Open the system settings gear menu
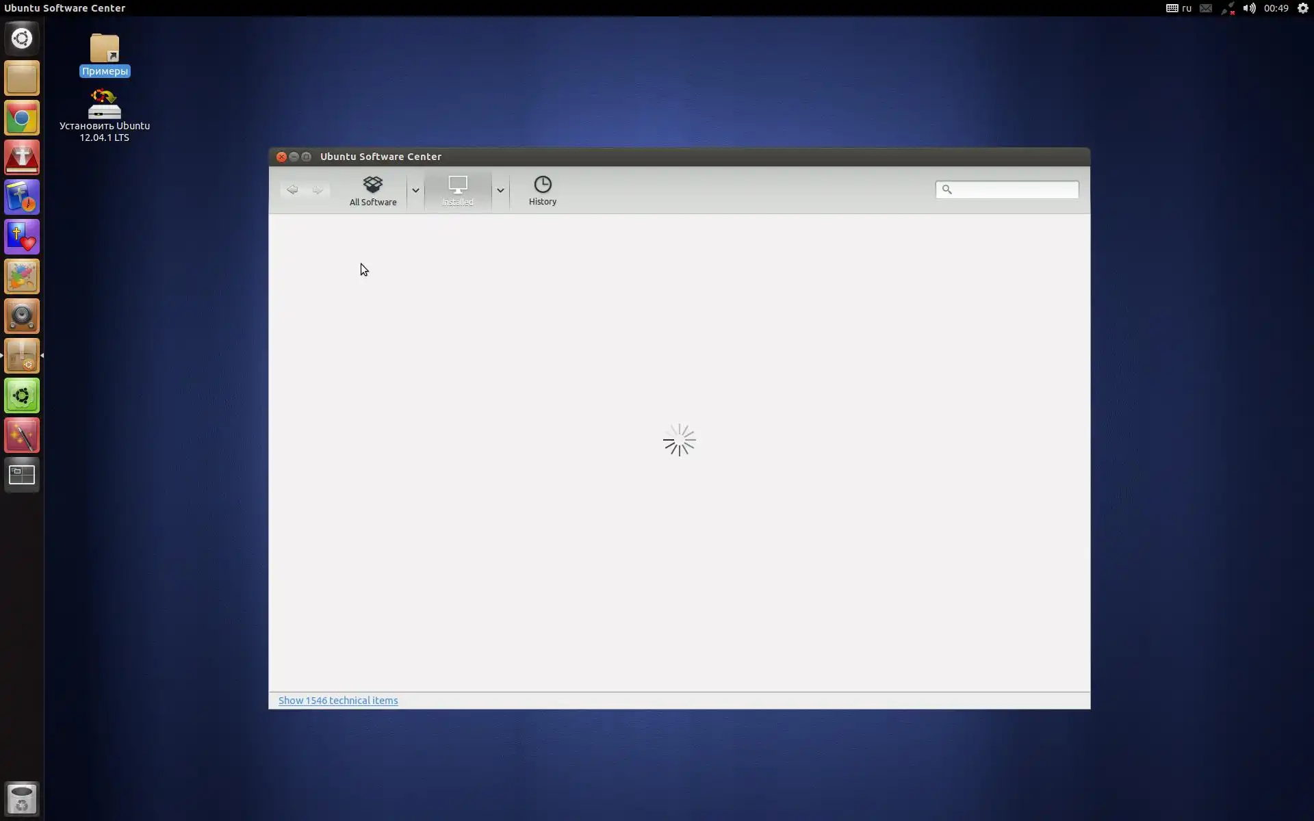The height and width of the screenshot is (821, 1314). [1303, 8]
